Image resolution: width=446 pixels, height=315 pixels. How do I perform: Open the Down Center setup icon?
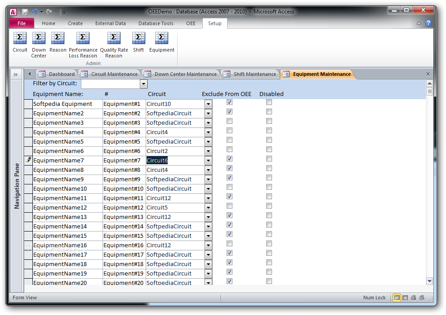(39, 45)
